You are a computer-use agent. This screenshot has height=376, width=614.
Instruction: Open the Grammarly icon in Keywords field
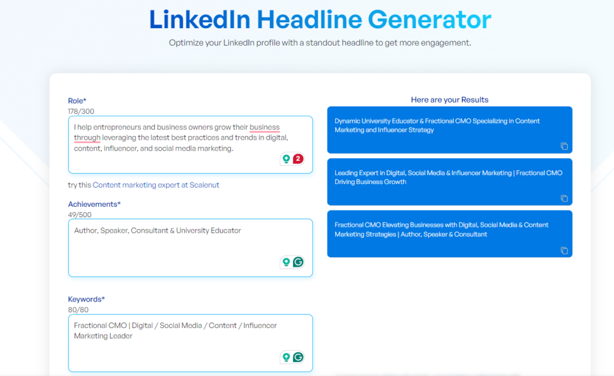299,357
